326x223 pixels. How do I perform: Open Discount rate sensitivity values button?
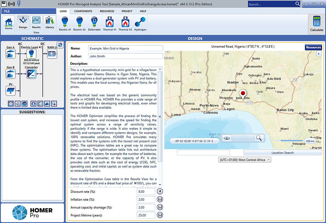pos(160,192)
